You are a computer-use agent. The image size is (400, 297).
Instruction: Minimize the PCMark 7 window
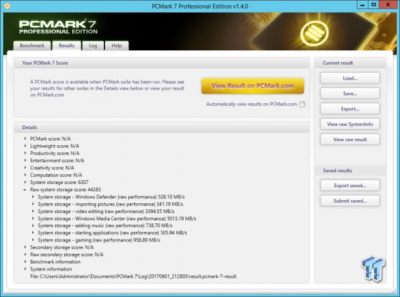(x=362, y=5)
